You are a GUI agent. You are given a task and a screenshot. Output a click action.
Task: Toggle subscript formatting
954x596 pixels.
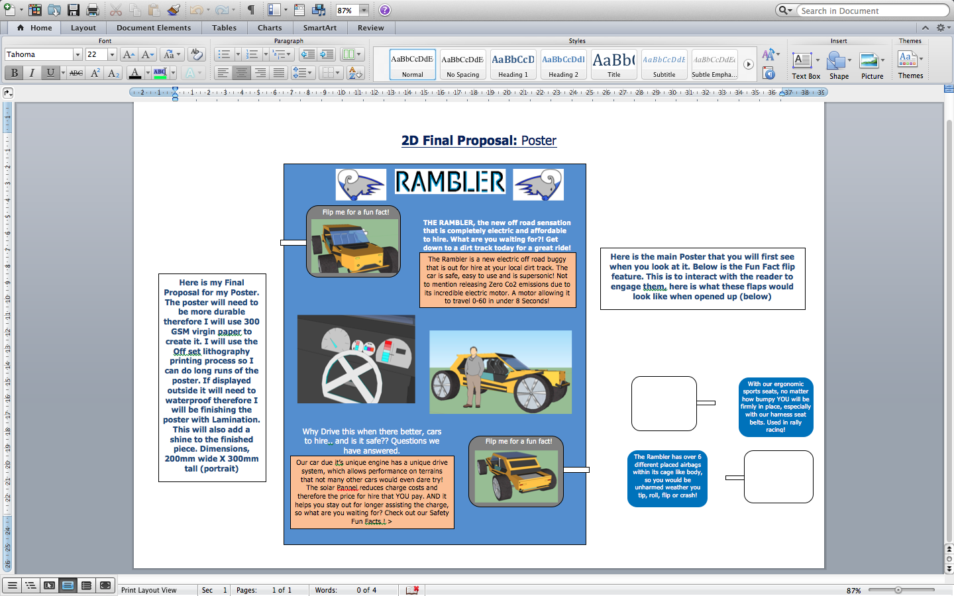[x=113, y=73]
